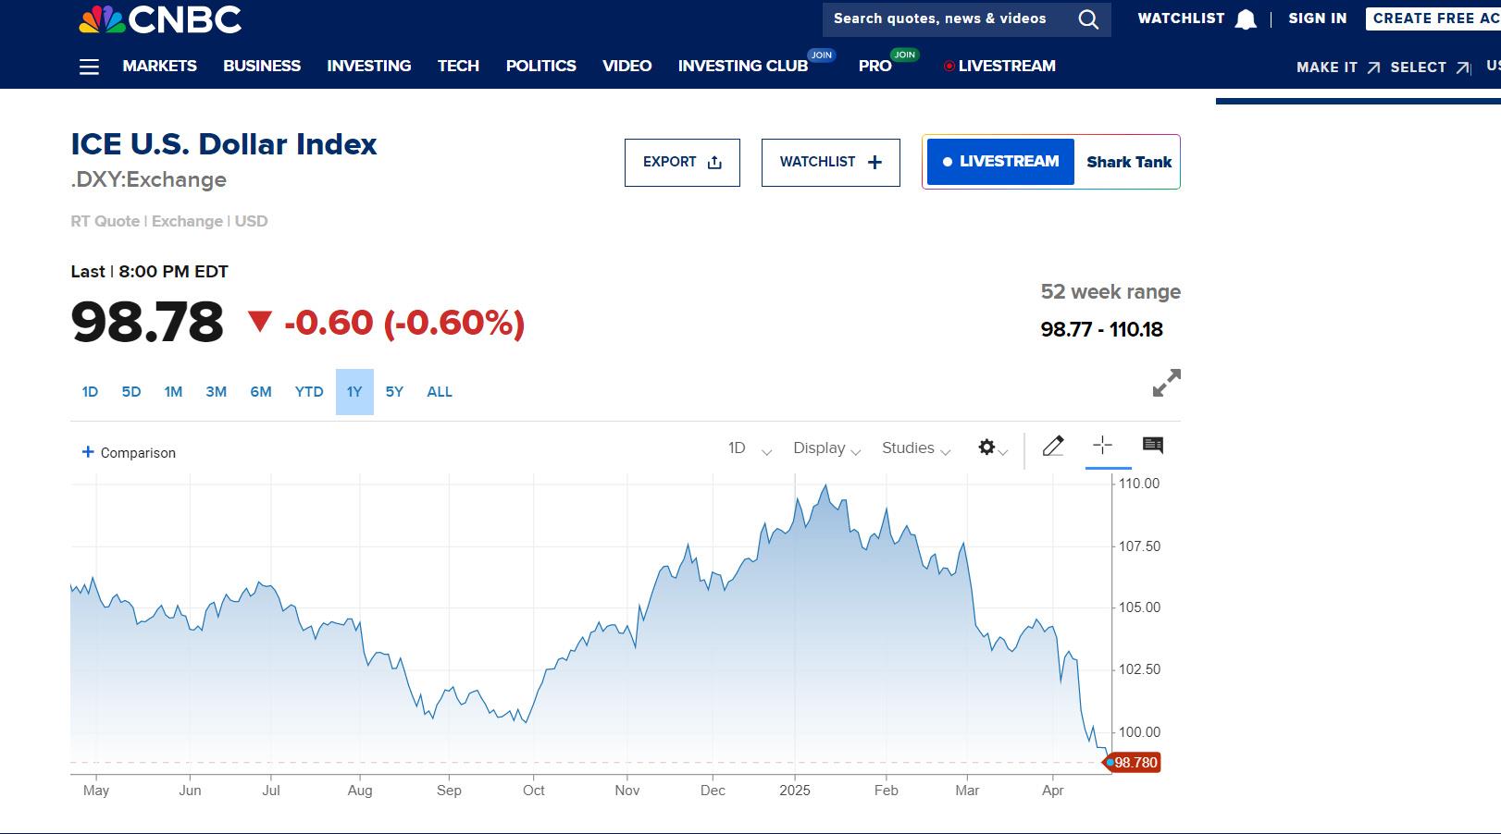Screen dimensions: 1501x834
Task: Click the search quotes input field
Action: [x=944, y=19]
